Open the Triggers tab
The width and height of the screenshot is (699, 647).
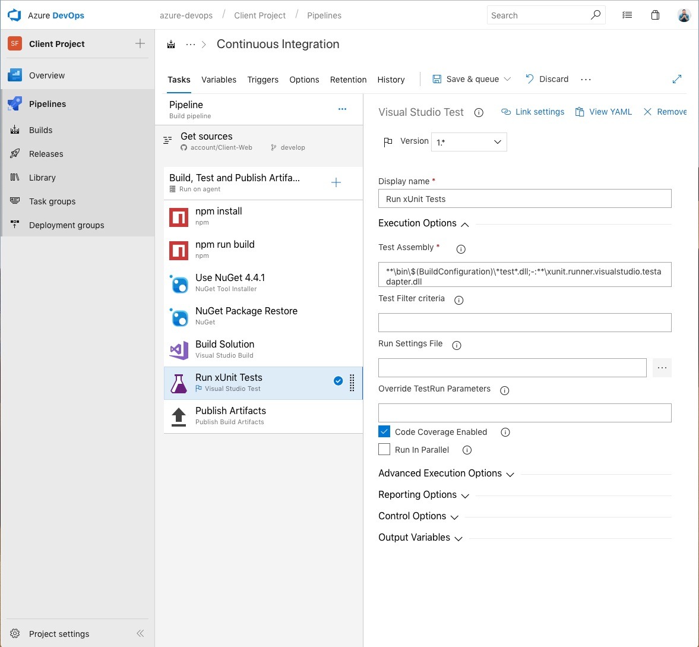pos(262,80)
